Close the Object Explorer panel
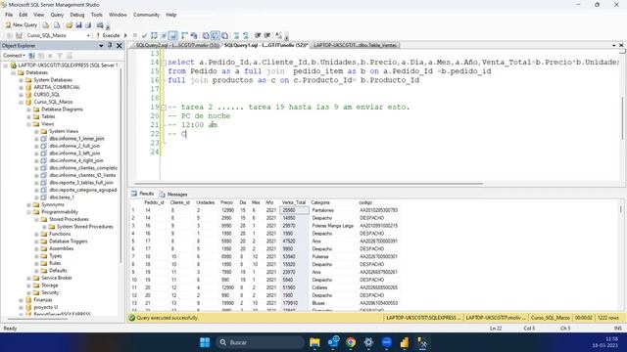This screenshot has height=352, width=627. [x=120, y=46]
